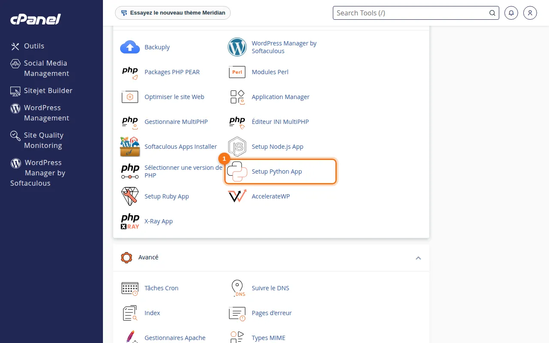The width and height of the screenshot is (549, 343).
Task: Select sidebar WordPress Manager by Softaculous
Action: click(x=38, y=173)
